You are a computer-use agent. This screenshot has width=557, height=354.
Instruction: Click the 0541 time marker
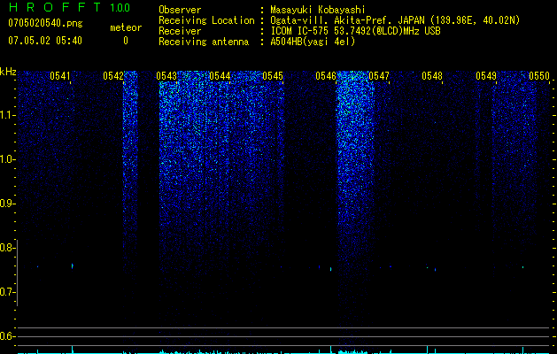coord(60,76)
